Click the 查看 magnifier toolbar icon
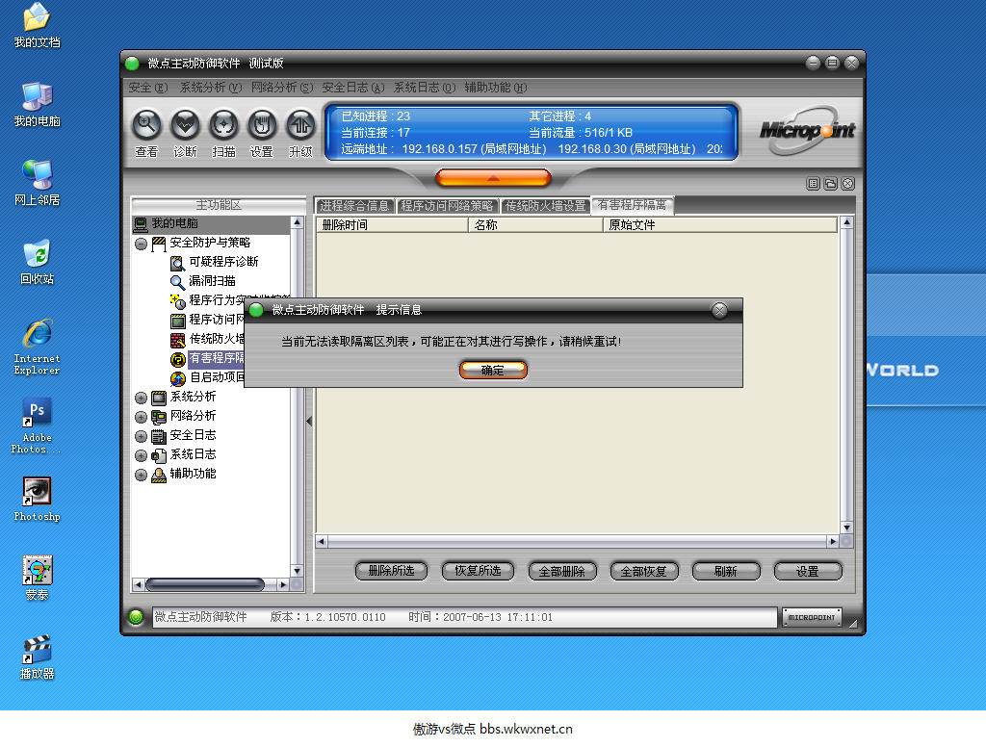The height and width of the screenshot is (747, 986). pyautogui.click(x=146, y=125)
